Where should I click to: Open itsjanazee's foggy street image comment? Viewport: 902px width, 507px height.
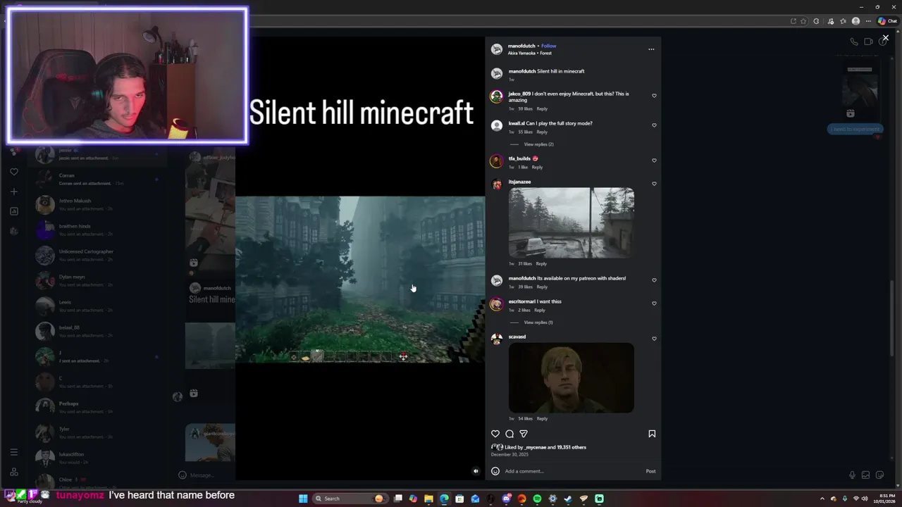[572, 223]
